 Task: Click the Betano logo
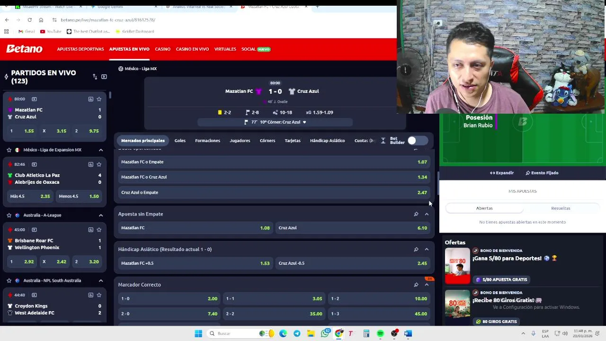point(25,49)
